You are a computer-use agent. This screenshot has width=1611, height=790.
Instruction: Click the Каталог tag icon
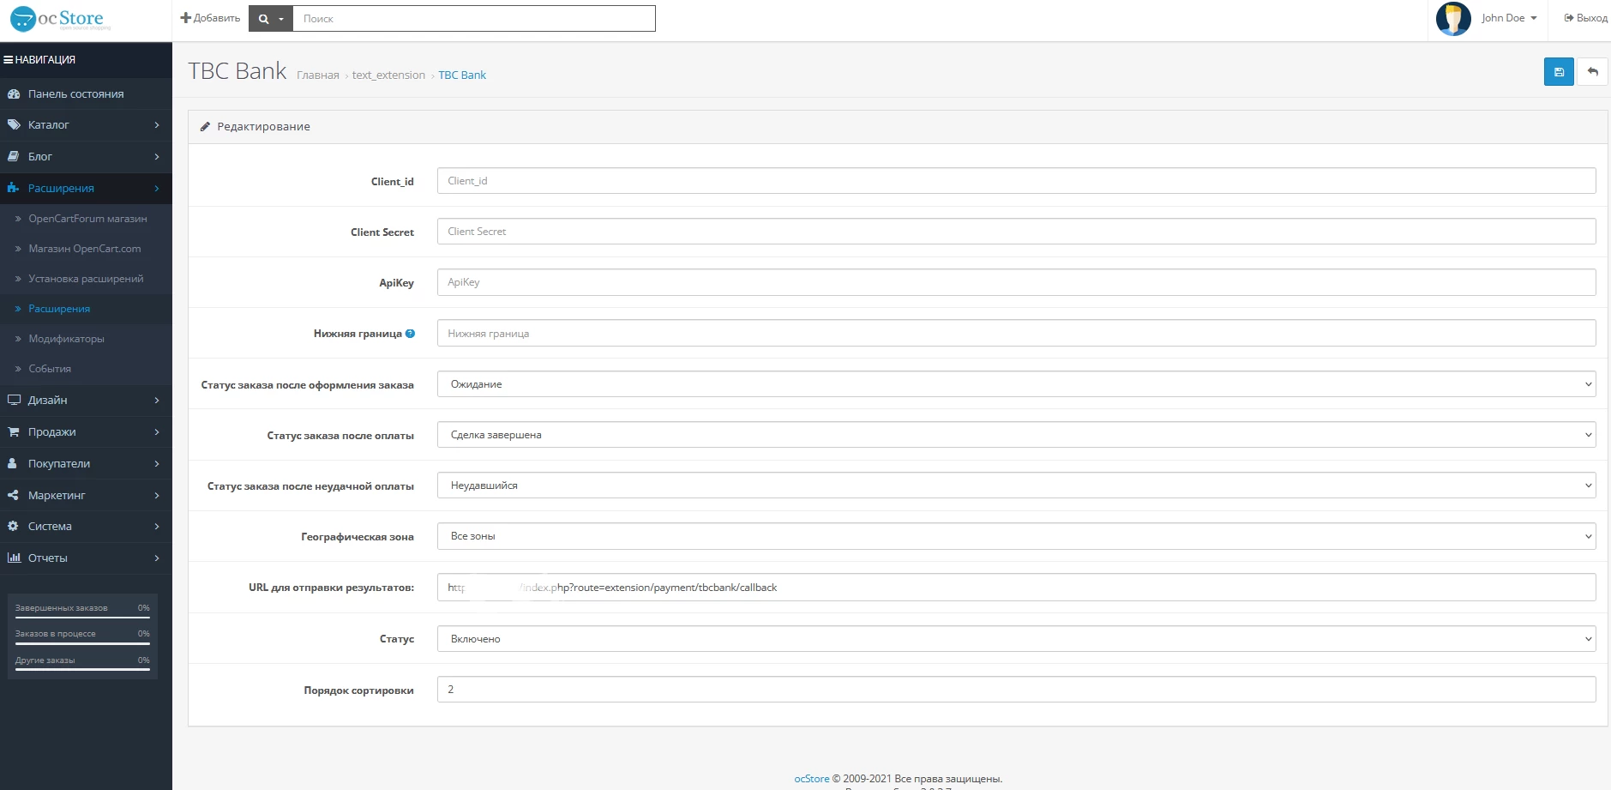click(14, 125)
